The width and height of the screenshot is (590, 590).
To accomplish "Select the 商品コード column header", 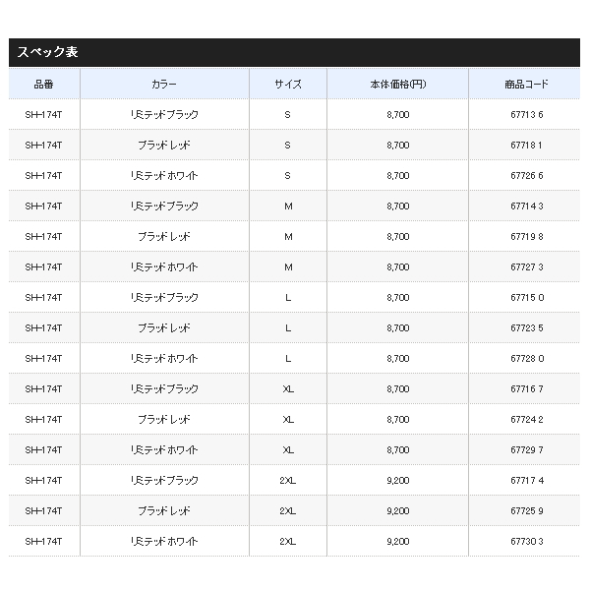I will coord(527,85).
